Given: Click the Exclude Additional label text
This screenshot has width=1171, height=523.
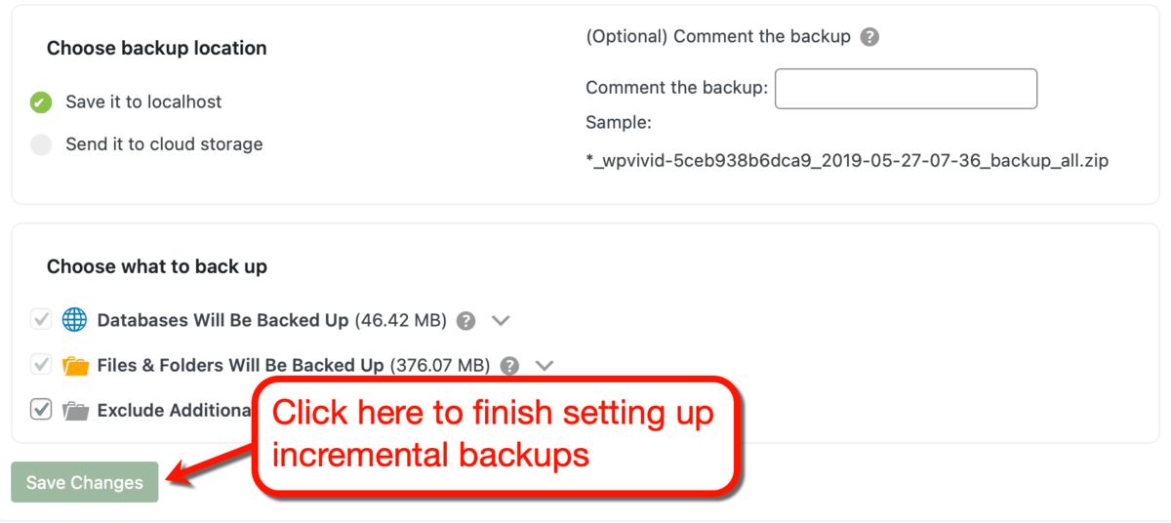Looking at the screenshot, I should 176,411.
